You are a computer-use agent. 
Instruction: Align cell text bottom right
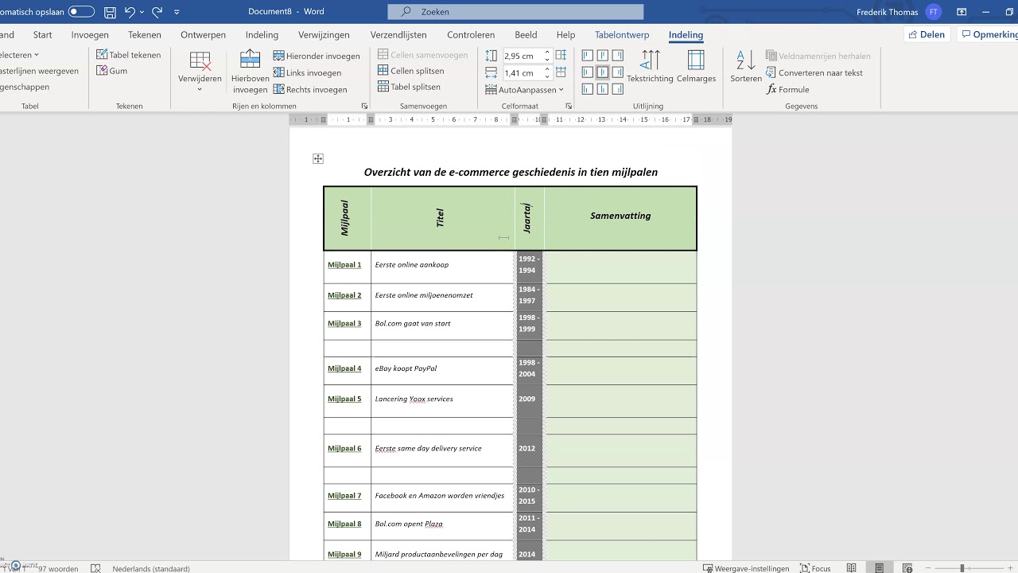coord(618,89)
